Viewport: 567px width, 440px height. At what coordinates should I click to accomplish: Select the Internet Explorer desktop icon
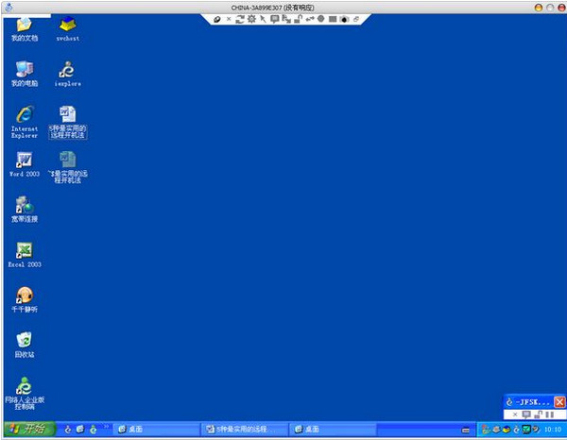[25, 122]
